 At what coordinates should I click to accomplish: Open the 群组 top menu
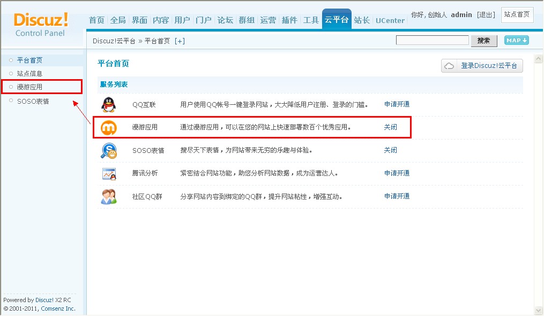click(247, 20)
